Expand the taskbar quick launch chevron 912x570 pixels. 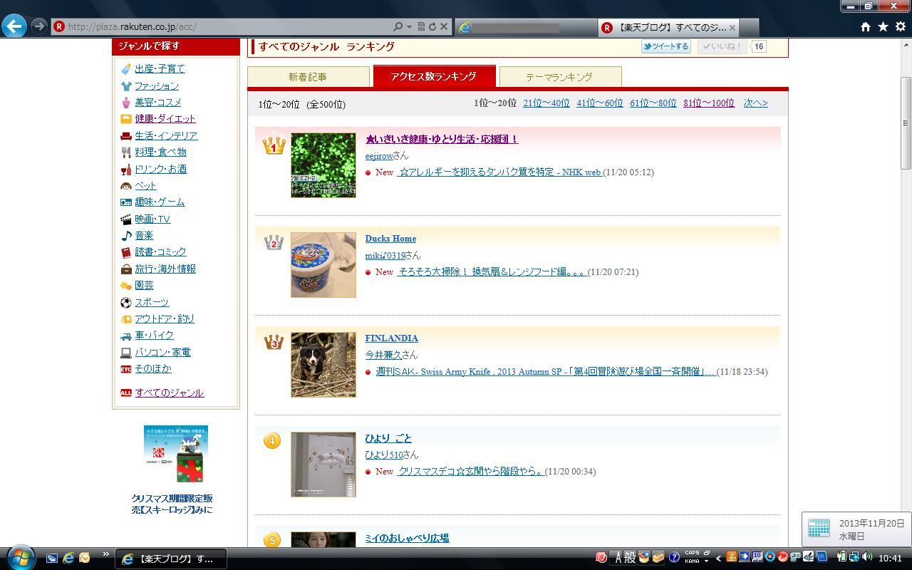106,554
